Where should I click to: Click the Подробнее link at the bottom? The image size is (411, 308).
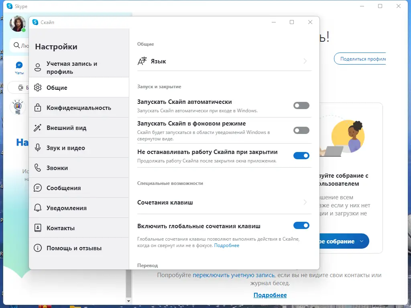(x=270, y=295)
